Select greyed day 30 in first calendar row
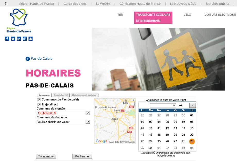 (x=183, y=115)
